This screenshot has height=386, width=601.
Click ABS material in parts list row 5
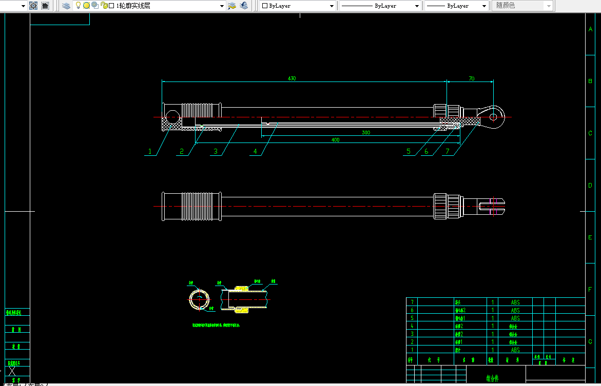coord(515,318)
